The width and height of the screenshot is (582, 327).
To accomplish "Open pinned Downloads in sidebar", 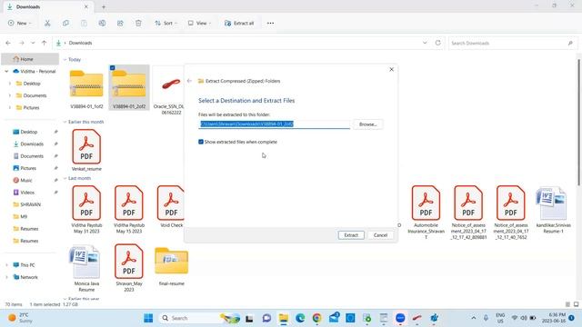I will pos(32,144).
